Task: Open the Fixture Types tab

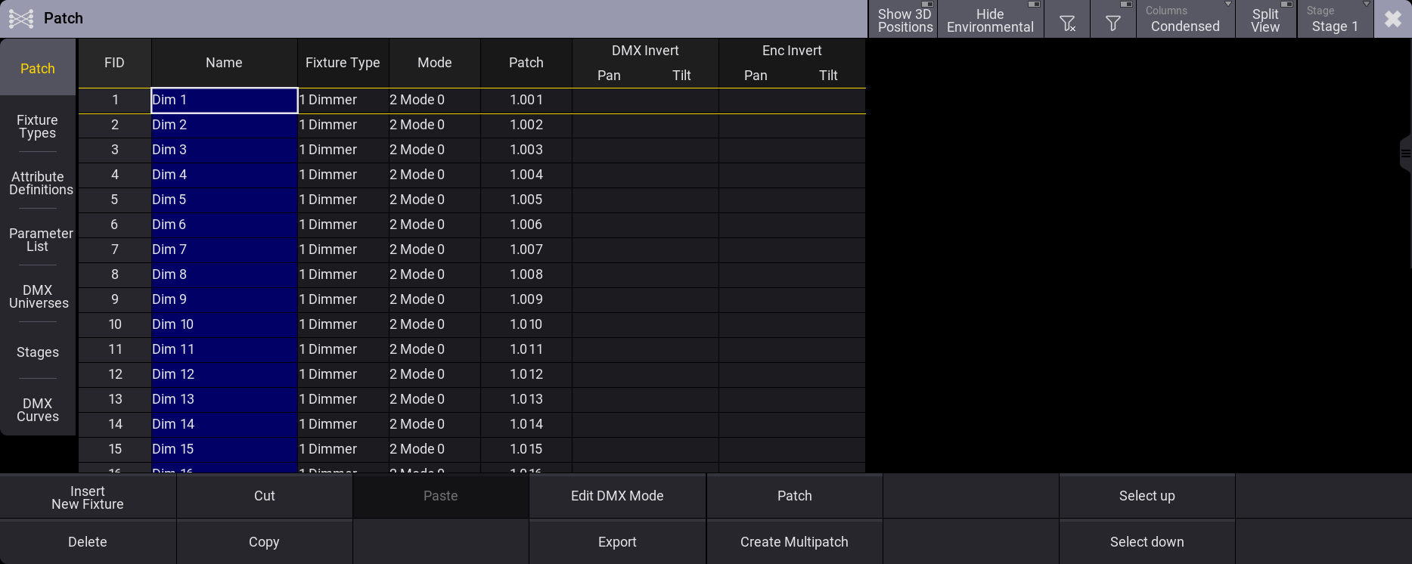Action: [38, 126]
